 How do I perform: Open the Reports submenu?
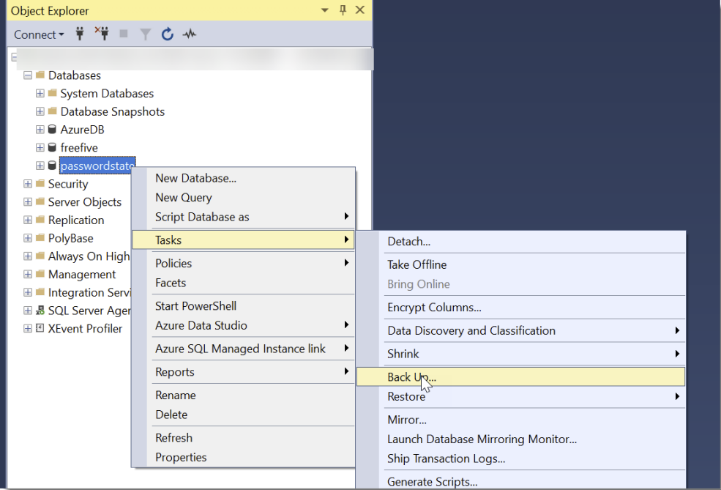(x=243, y=372)
